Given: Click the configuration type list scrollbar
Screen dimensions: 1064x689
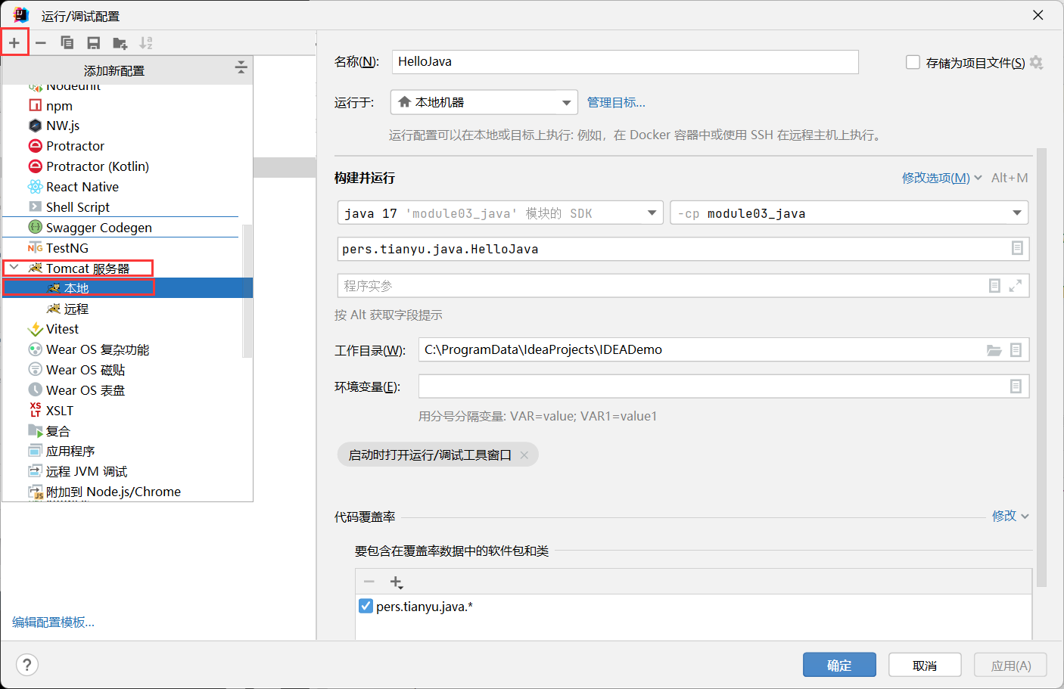Looking at the screenshot, I should click(x=246, y=290).
